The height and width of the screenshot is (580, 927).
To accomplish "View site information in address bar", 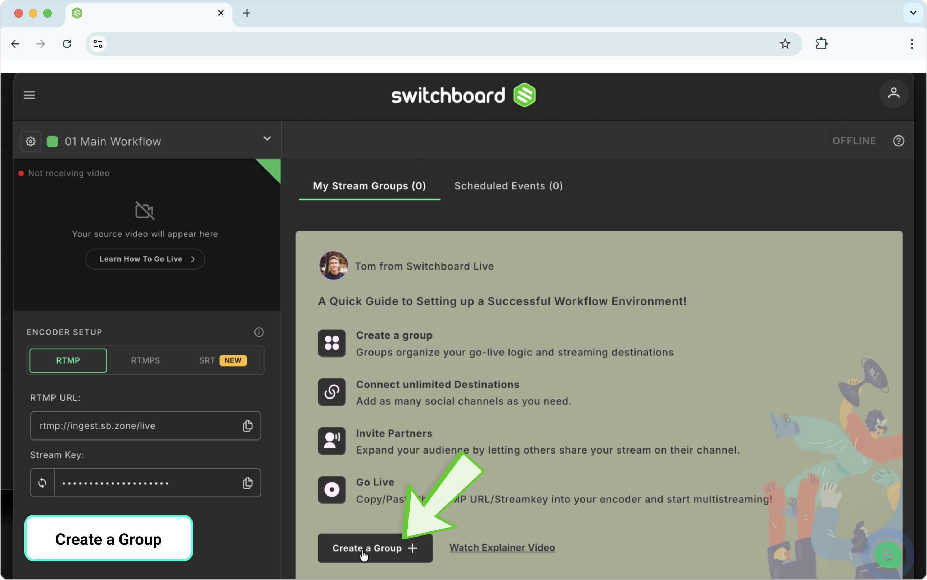I will tap(98, 44).
